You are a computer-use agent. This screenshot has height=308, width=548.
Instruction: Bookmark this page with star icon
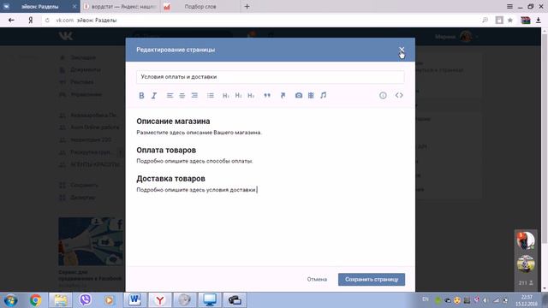pos(510,21)
